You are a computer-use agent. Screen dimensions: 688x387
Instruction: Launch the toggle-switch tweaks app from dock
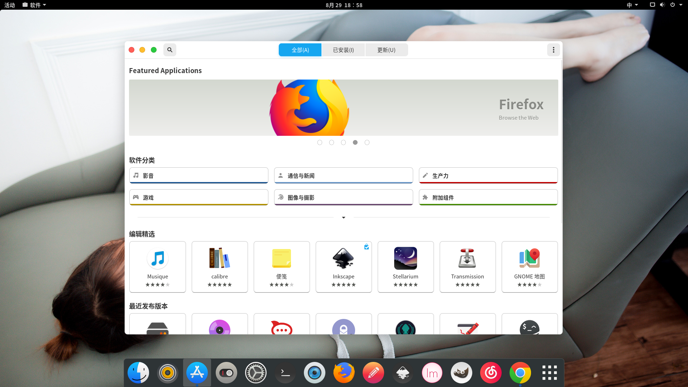tap(226, 373)
